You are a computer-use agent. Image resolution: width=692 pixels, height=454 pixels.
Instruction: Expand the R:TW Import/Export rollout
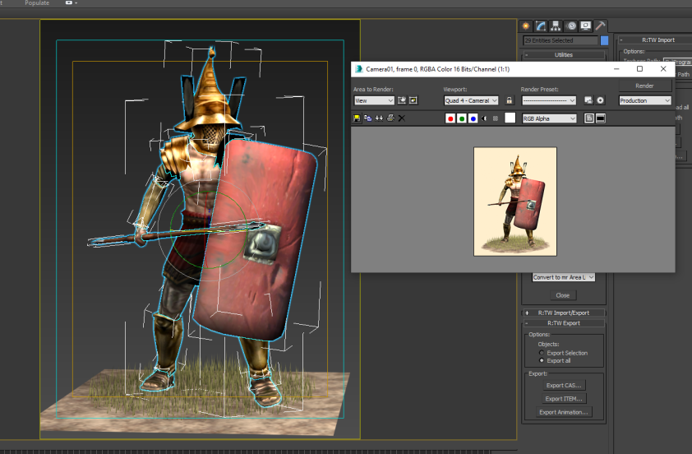point(564,313)
